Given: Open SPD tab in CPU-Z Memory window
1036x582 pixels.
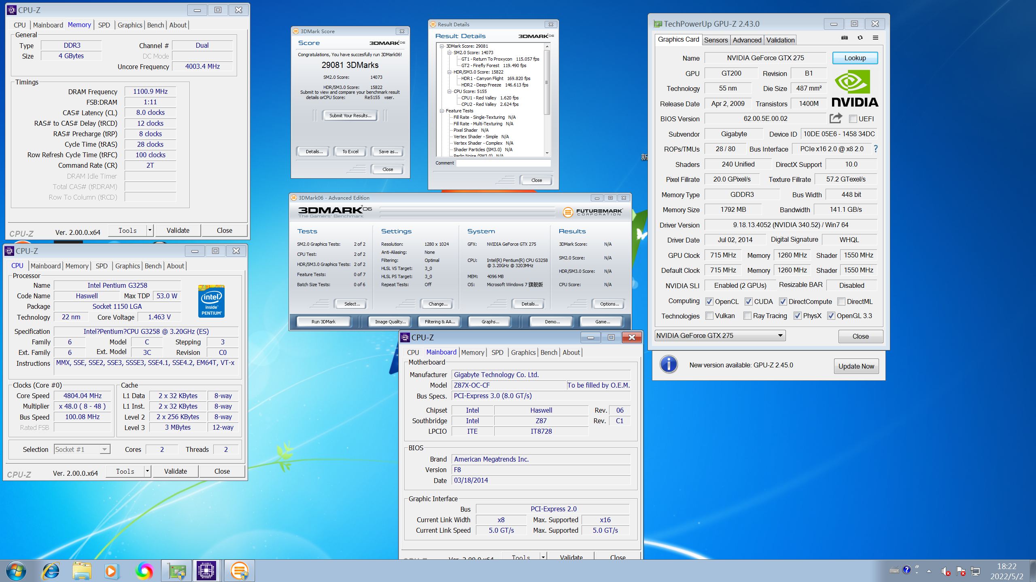Looking at the screenshot, I should (104, 25).
